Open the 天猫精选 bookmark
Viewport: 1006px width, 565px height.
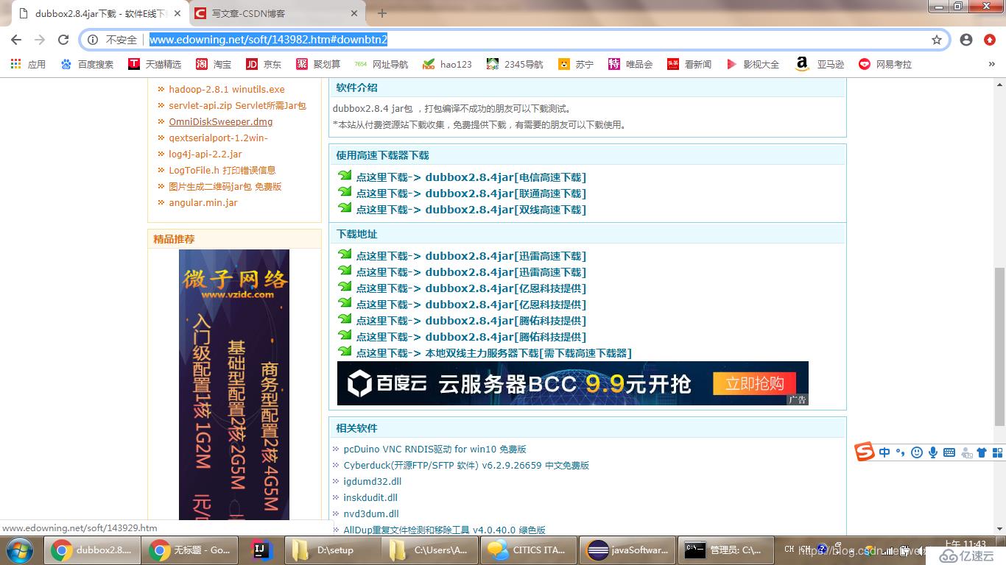[x=155, y=64]
